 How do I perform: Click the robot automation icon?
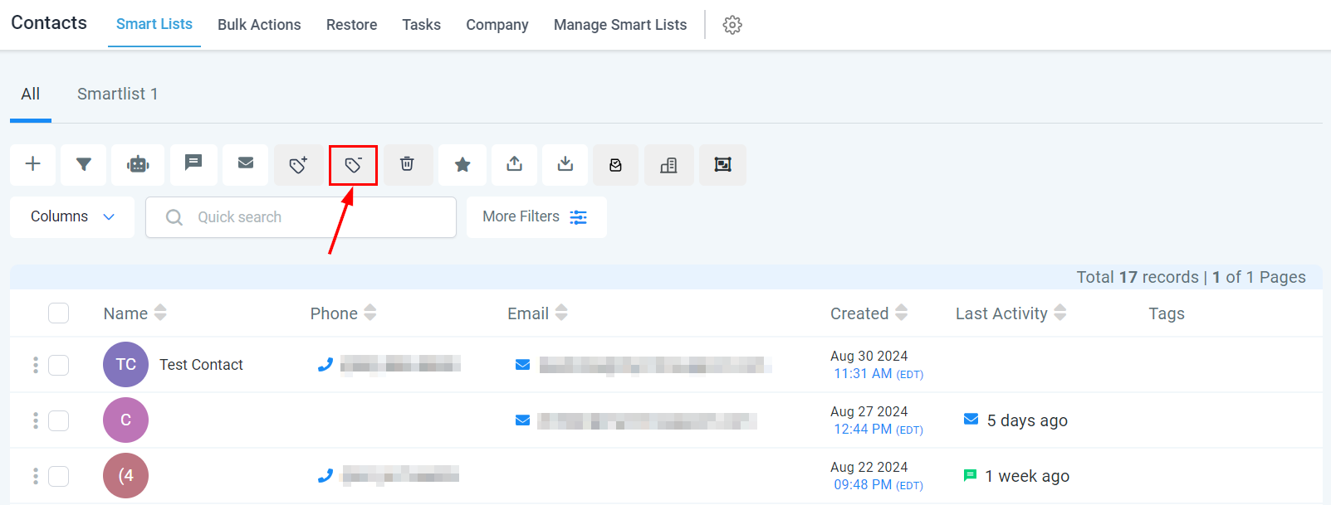pos(138,164)
